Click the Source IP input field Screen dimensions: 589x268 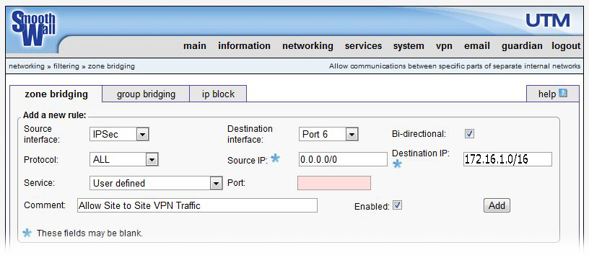tap(343, 159)
